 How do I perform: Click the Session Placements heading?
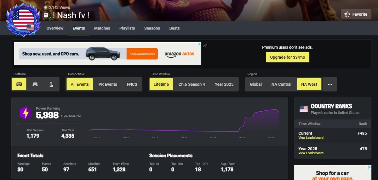171,156
